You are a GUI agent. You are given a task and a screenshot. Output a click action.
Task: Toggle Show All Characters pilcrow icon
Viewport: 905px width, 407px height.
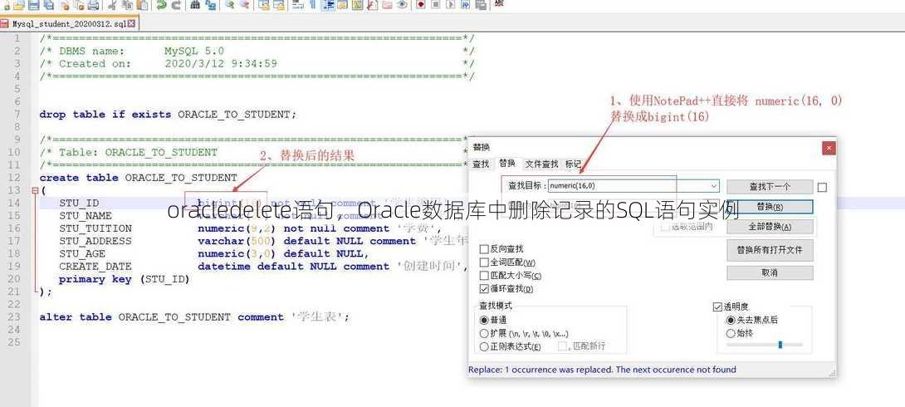pyautogui.click(x=312, y=5)
